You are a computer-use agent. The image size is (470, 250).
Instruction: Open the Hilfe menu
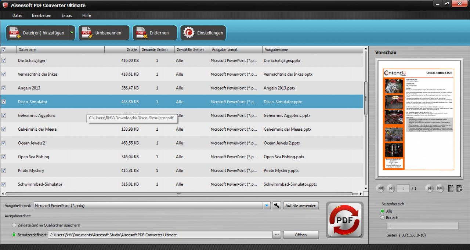click(87, 15)
